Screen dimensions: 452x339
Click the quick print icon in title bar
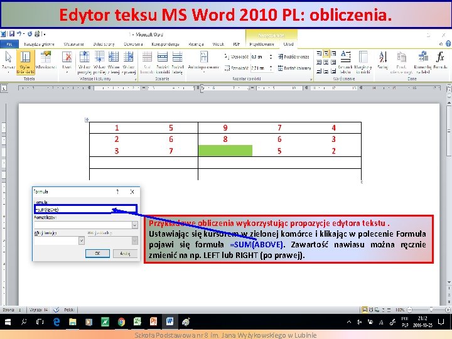pos(37,34)
